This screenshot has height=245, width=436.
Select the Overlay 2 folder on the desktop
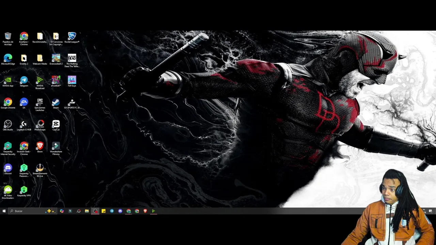click(24, 60)
